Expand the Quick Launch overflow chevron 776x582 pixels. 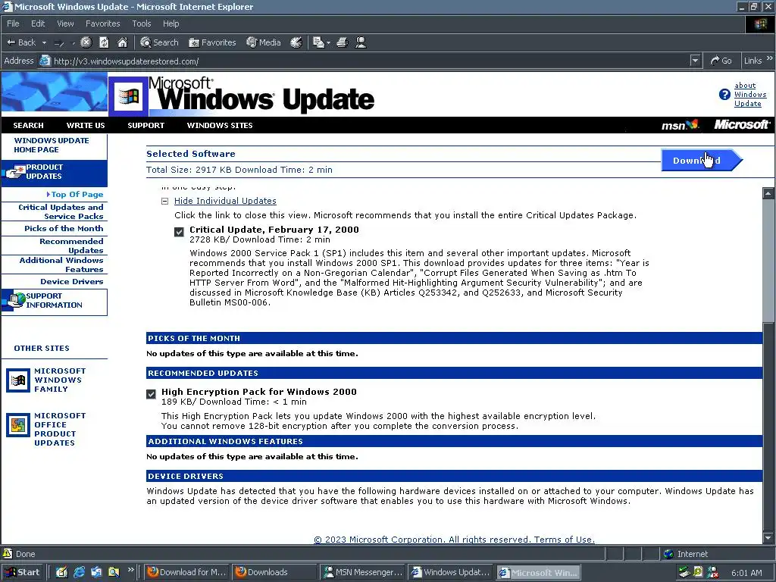[x=130, y=570]
